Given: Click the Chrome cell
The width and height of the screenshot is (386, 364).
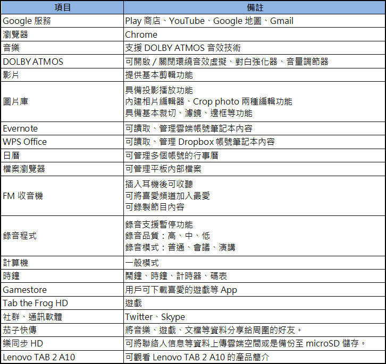Looking at the screenshot, I should pos(255,34).
